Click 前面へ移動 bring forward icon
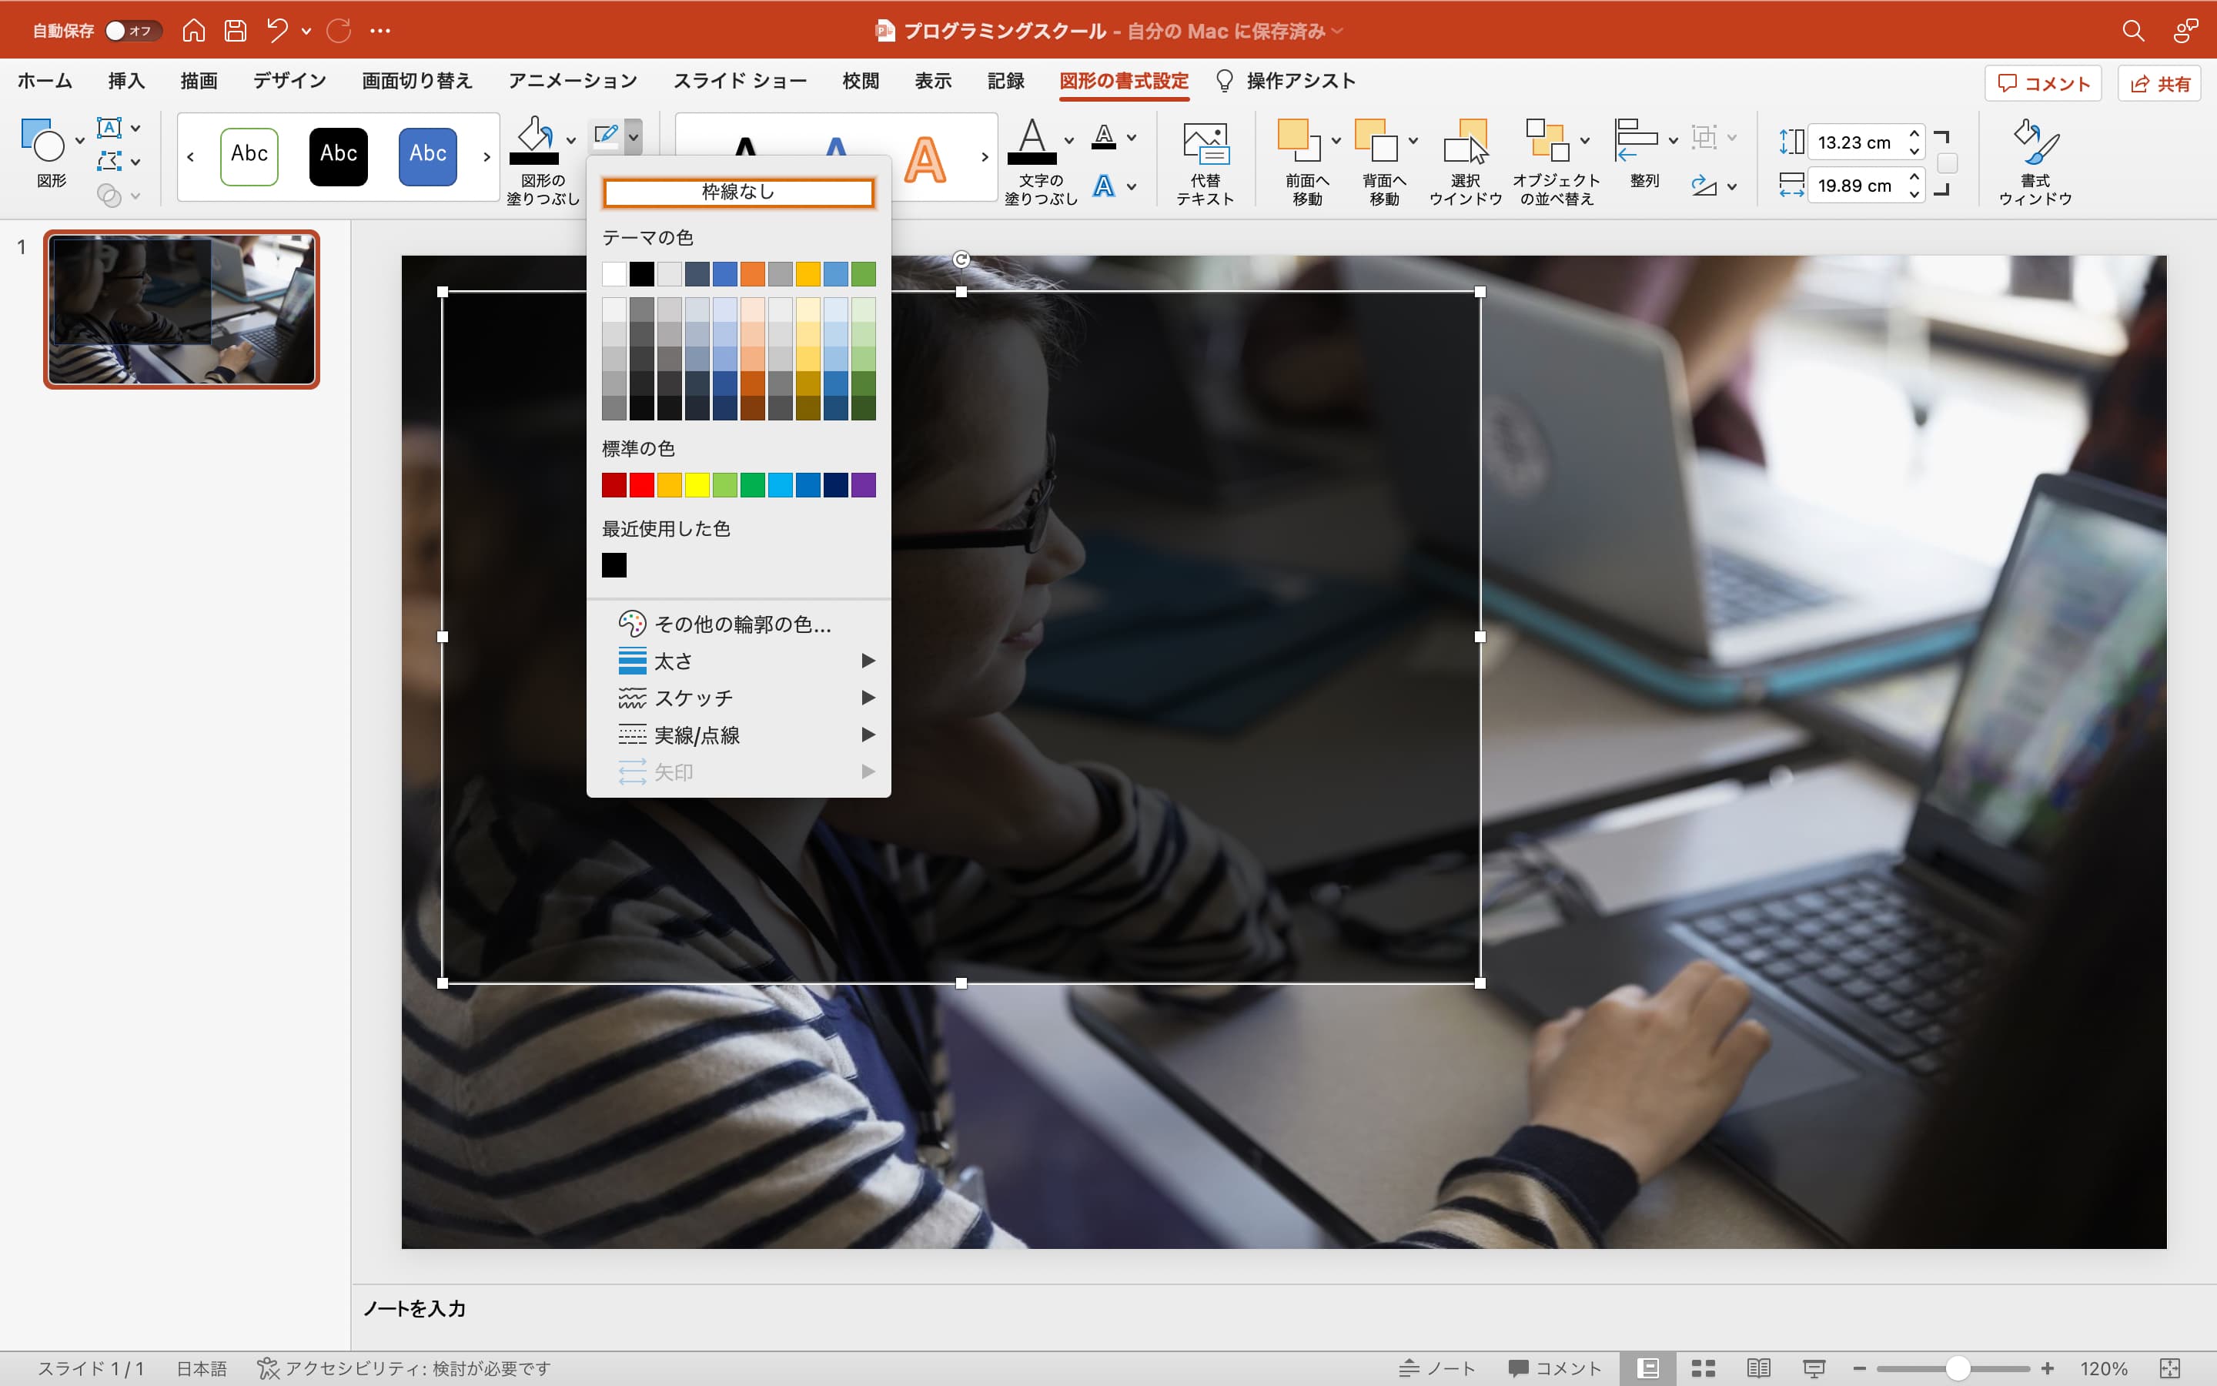Screen dimensions: 2217x1386 point(1299,140)
